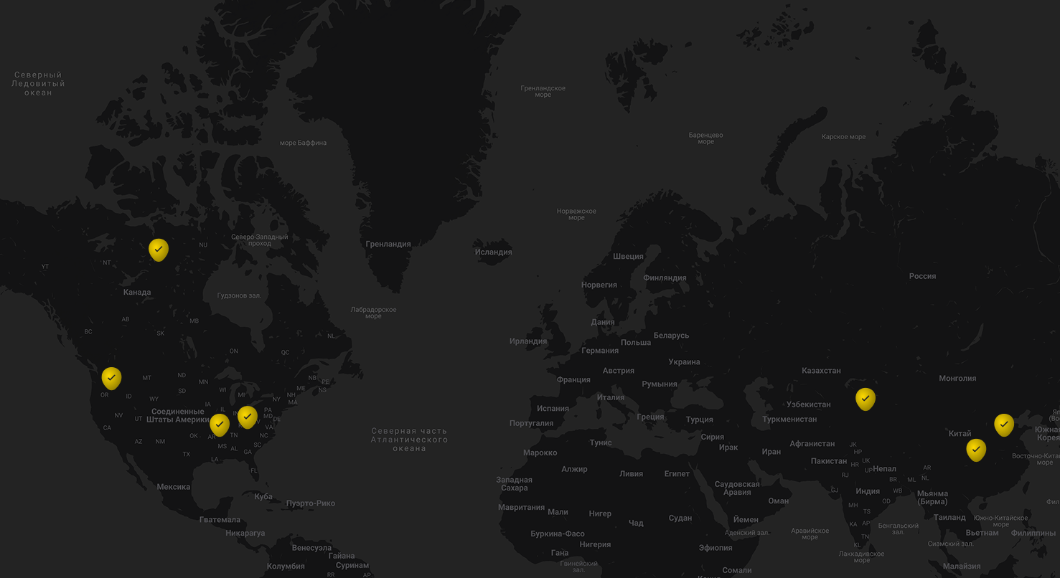This screenshot has width=1060, height=578.
Task: Click the Гренландия label on the map
Action: (x=388, y=244)
